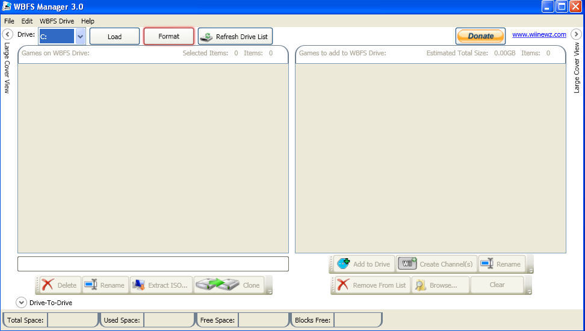Open the Drive letter dropdown
The width and height of the screenshot is (585, 331).
(x=80, y=37)
